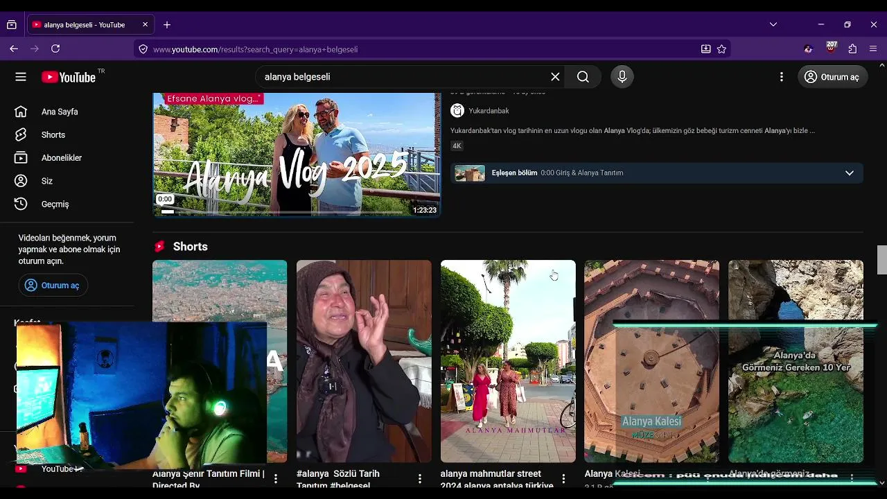887x499 pixels.
Task: Click the 4K quality badge
Action: coord(457,146)
